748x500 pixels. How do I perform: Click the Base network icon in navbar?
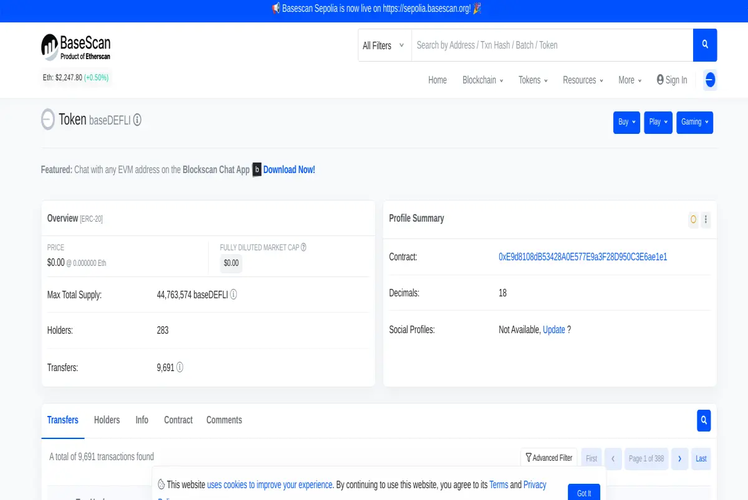[710, 80]
